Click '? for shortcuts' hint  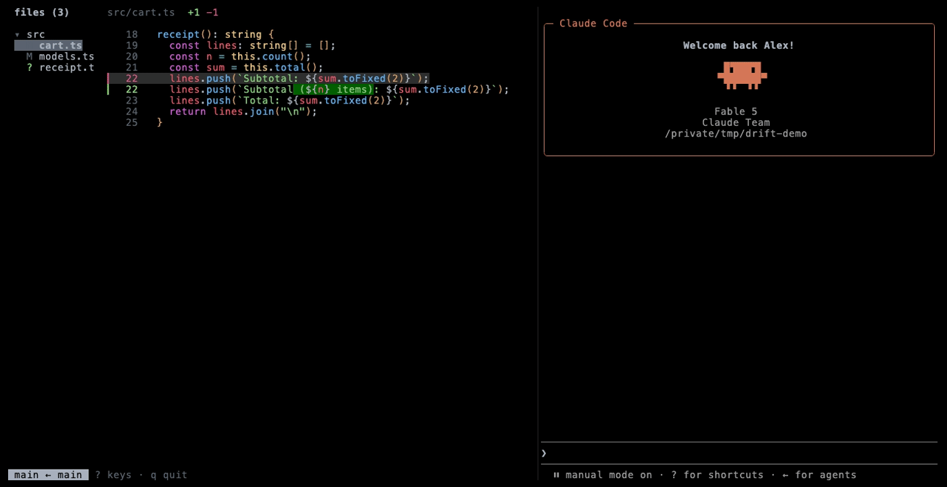(717, 475)
